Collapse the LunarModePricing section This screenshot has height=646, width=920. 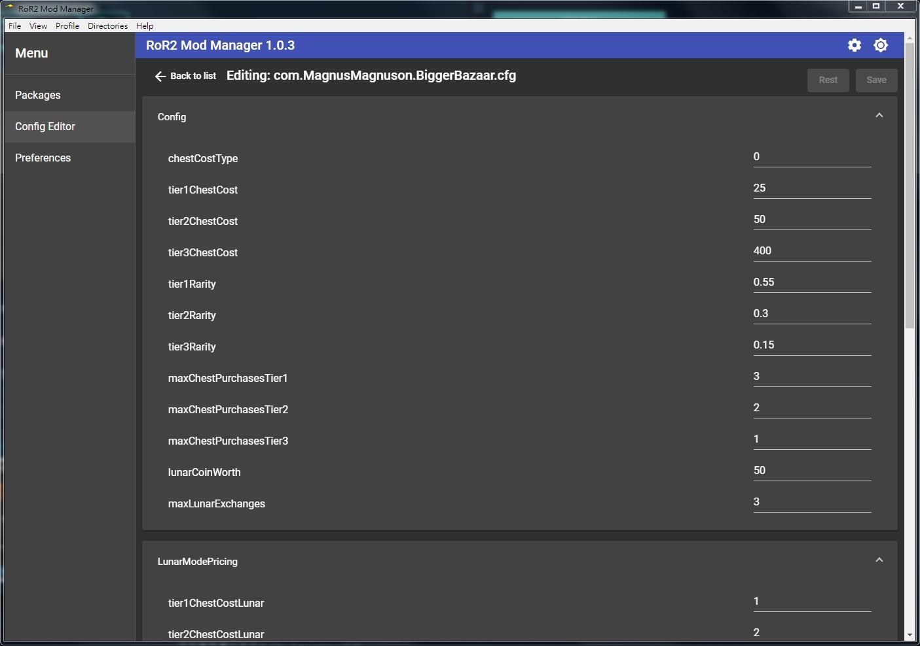pos(879,560)
